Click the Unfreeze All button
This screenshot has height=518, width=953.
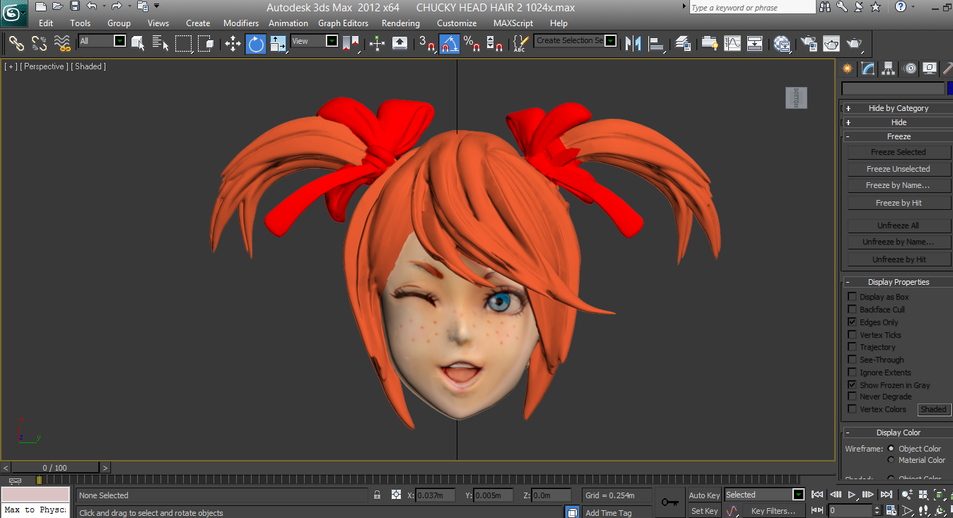click(899, 225)
